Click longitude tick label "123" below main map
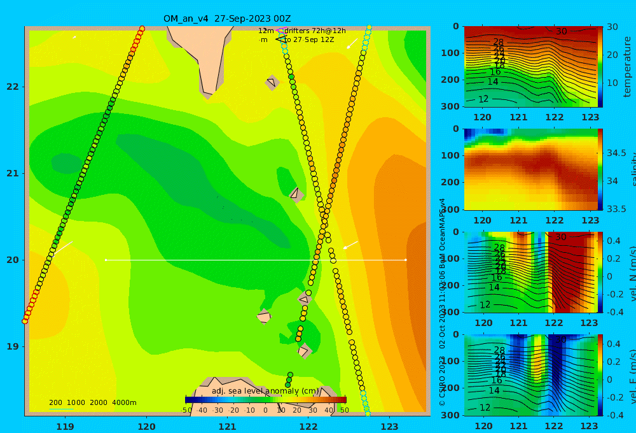The height and width of the screenshot is (433, 636). click(x=390, y=427)
